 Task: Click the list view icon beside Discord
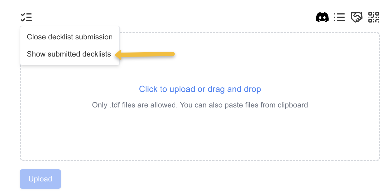point(339,17)
